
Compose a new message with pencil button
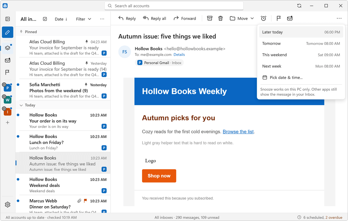click(x=8, y=32)
